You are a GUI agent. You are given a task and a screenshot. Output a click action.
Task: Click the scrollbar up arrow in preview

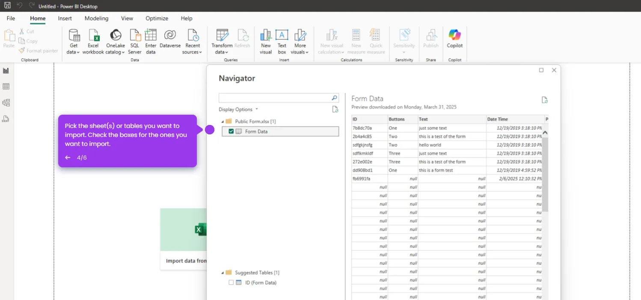point(545,133)
